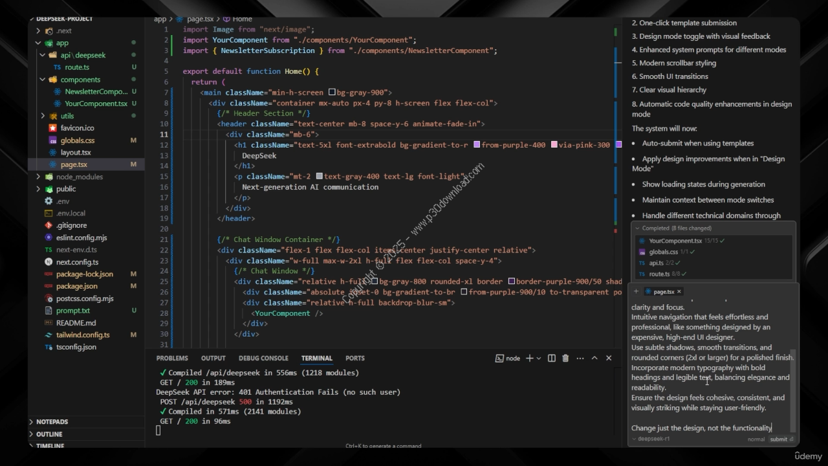828x466 pixels.
Task: Open NewsletterComponent file in explorer
Action: 96,91
